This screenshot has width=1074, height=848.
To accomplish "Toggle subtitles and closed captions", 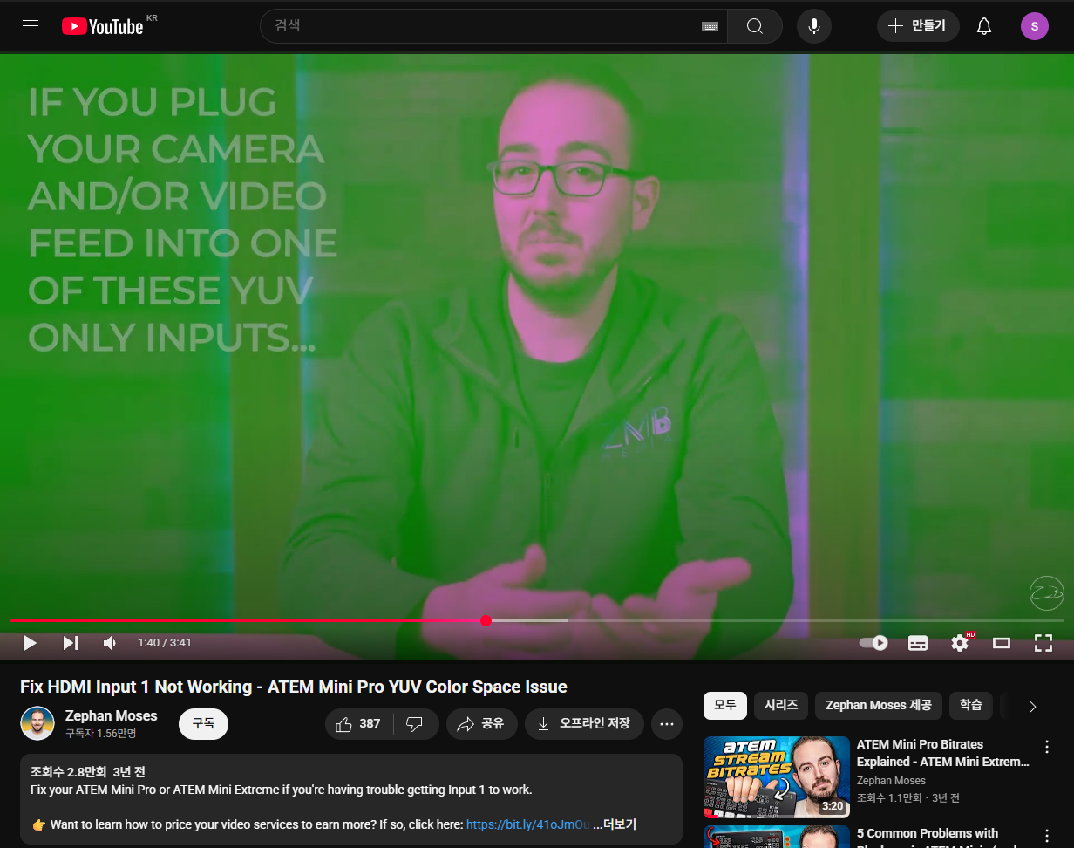I will pos(918,643).
